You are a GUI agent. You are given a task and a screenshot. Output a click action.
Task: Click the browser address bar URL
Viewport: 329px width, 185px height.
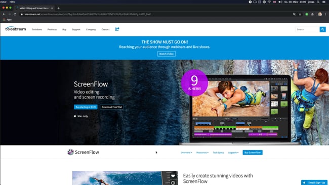(x=88, y=14)
